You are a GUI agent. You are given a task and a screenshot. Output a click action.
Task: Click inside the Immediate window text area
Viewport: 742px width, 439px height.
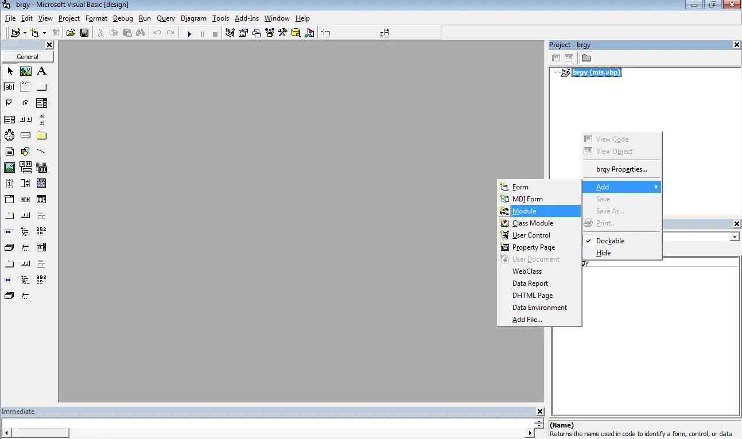267,422
